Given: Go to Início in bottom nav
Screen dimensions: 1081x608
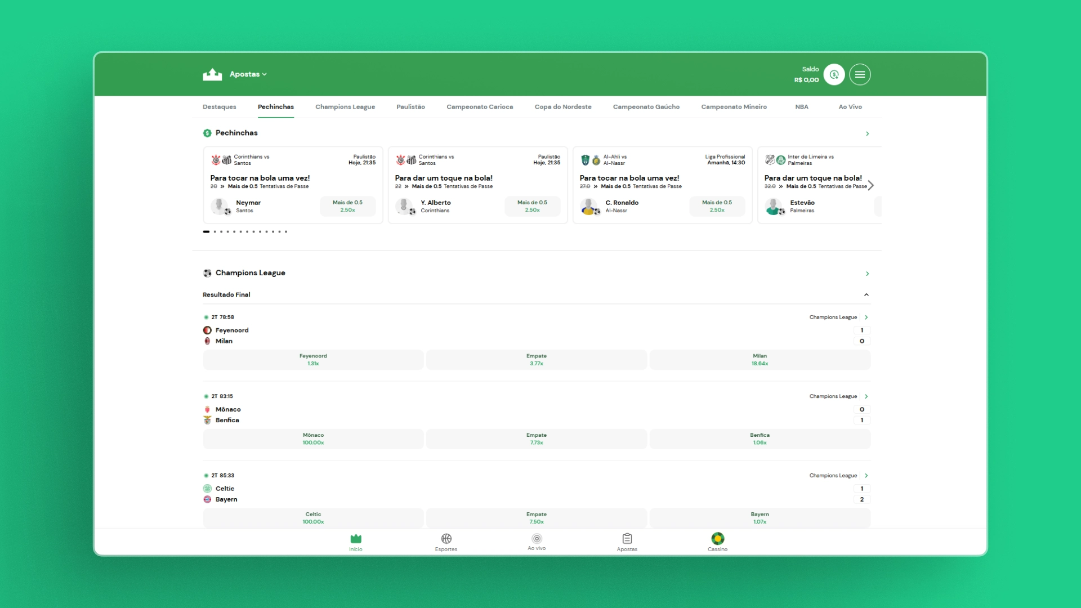Looking at the screenshot, I should click(356, 543).
